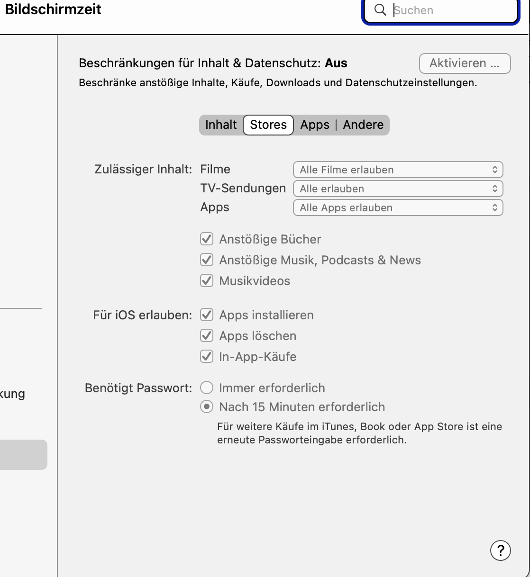Select the Stores tab
Image resolution: width=530 pixels, height=577 pixels.
268,125
